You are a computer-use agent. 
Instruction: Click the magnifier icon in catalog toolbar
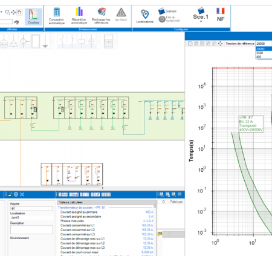[173, 194]
